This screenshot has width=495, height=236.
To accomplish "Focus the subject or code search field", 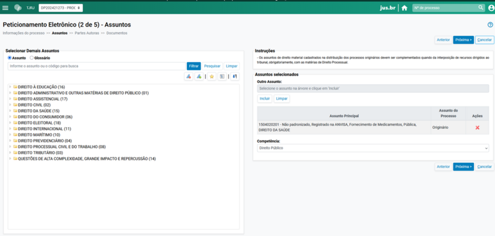I will tap(97, 66).
